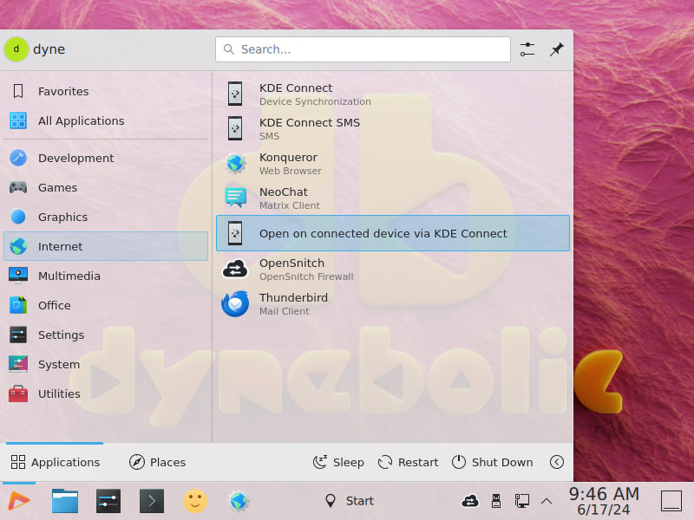Switch to the Places tab
Screen dimensions: 694x520
[157, 462]
